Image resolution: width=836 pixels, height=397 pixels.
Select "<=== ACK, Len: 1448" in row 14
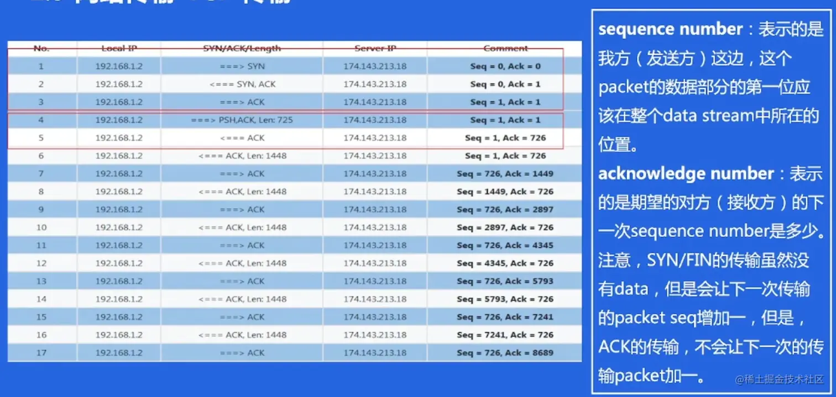[x=242, y=299]
